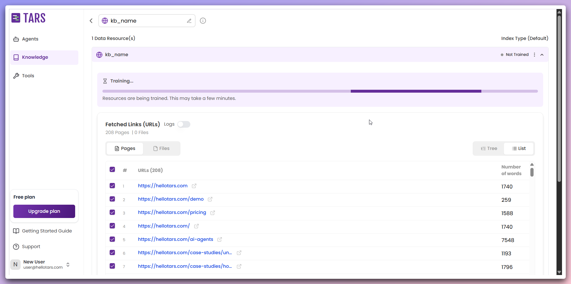Click the page scrollbar down arrow

coord(559,272)
